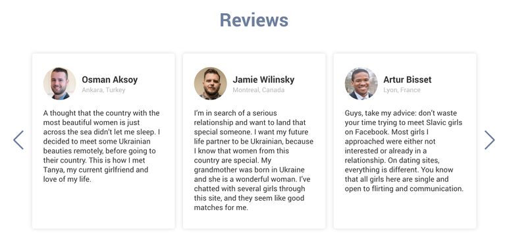Click empty area of Osman's review card
The image size is (507, 239).
click(x=103, y=205)
